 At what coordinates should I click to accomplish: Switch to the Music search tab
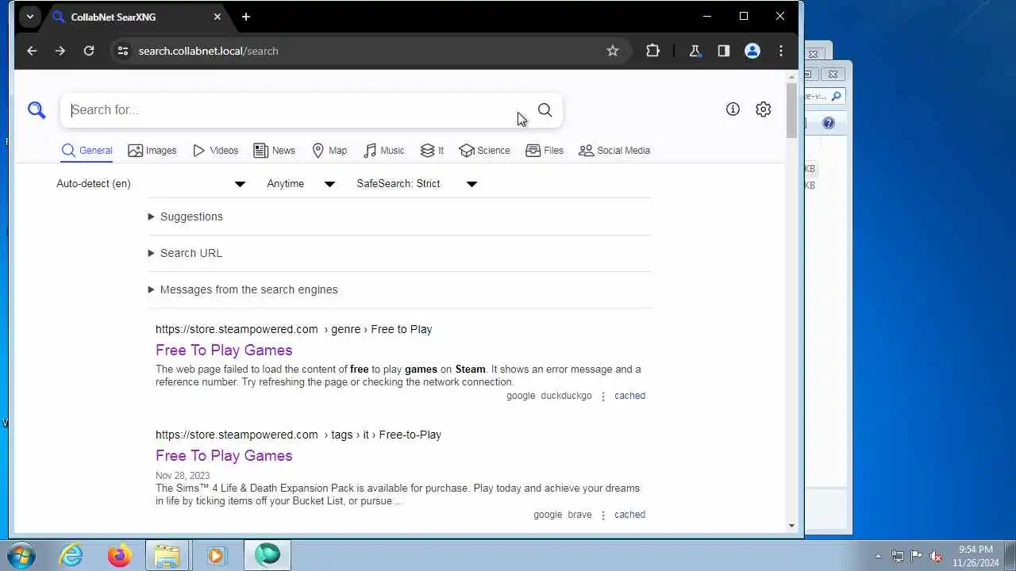pyautogui.click(x=384, y=150)
